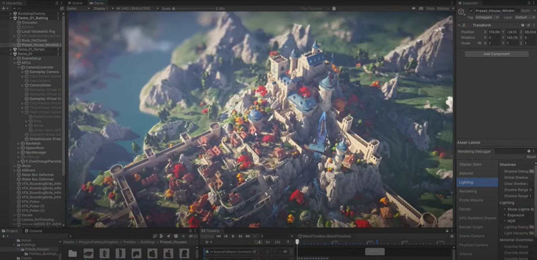The height and width of the screenshot is (260, 537).
Task: Toggle Project hidden packages visibility (25)
Action: coord(193,236)
